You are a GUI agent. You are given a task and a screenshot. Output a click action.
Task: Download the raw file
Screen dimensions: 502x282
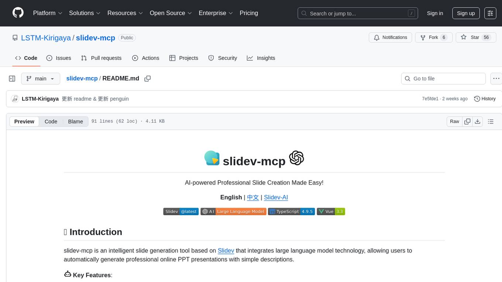[x=477, y=121]
